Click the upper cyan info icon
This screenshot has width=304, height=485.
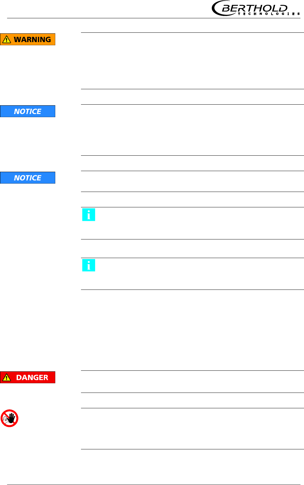click(89, 215)
